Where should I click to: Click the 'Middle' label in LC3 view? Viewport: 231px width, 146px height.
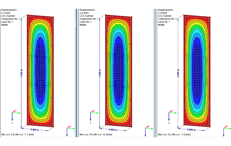[83, 25]
